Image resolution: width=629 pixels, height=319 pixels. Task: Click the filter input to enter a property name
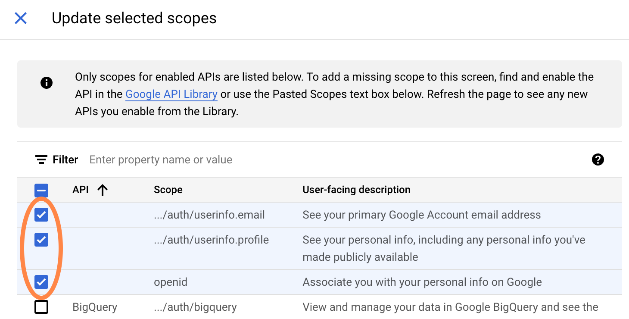tap(160, 159)
